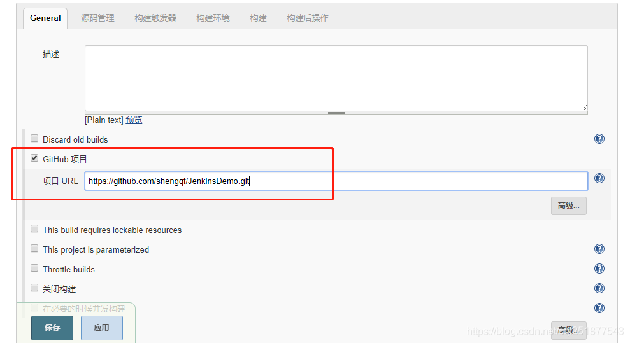630x343 pixels.
Task: Enable Throttle builds checkbox
Action: pos(34,268)
